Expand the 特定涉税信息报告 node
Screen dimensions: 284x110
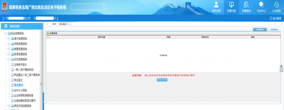pos(9,106)
